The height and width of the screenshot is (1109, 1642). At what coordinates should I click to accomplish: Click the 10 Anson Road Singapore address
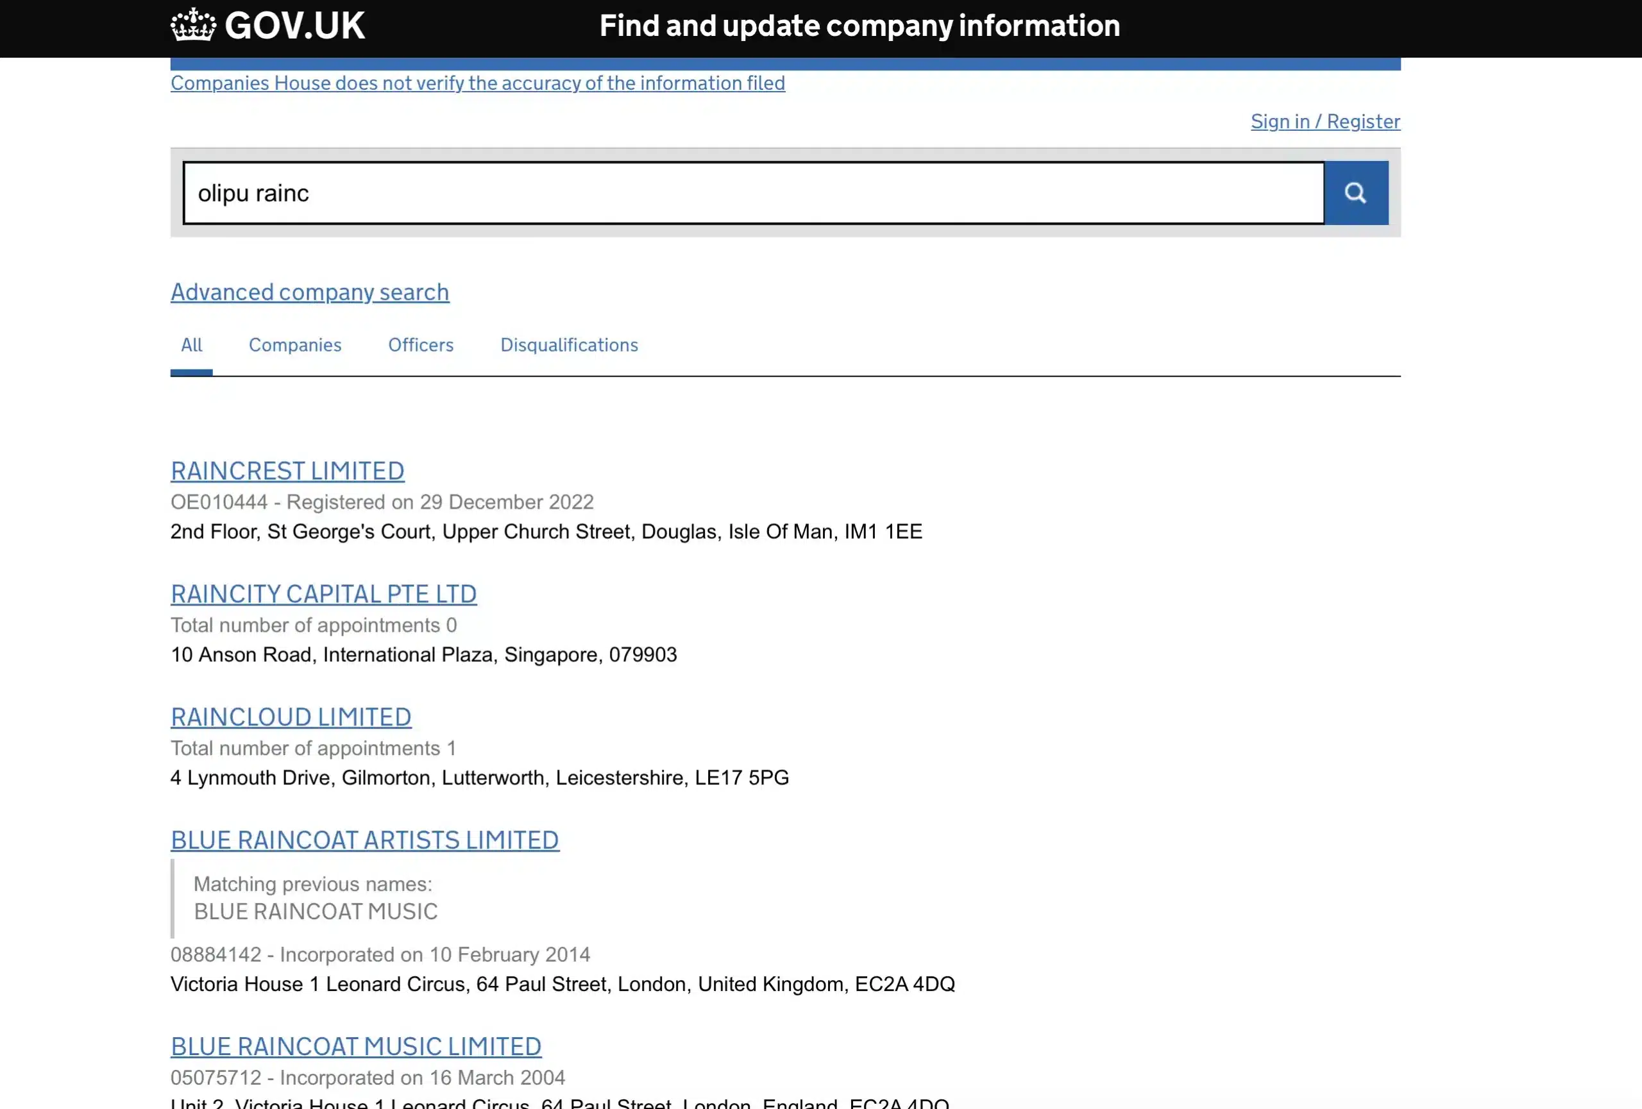(x=424, y=654)
